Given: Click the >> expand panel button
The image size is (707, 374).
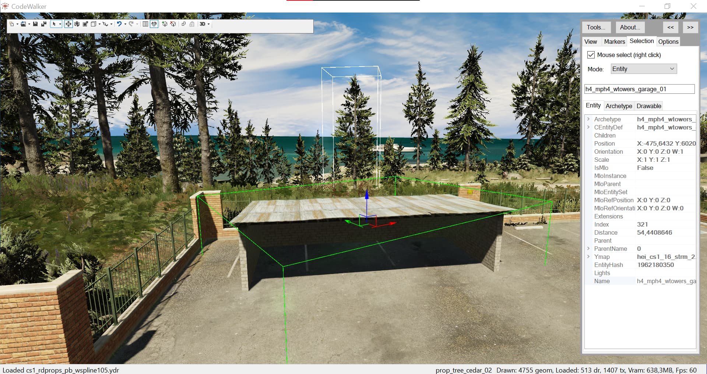Looking at the screenshot, I should (x=690, y=27).
